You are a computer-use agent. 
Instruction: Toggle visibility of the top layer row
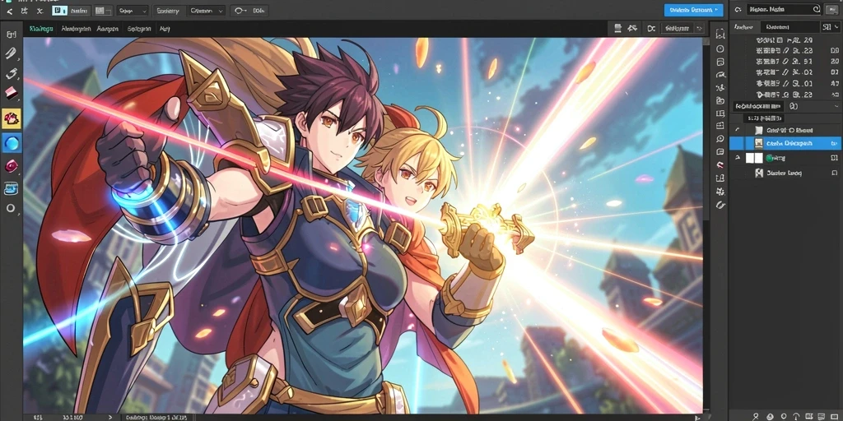pyautogui.click(x=737, y=131)
